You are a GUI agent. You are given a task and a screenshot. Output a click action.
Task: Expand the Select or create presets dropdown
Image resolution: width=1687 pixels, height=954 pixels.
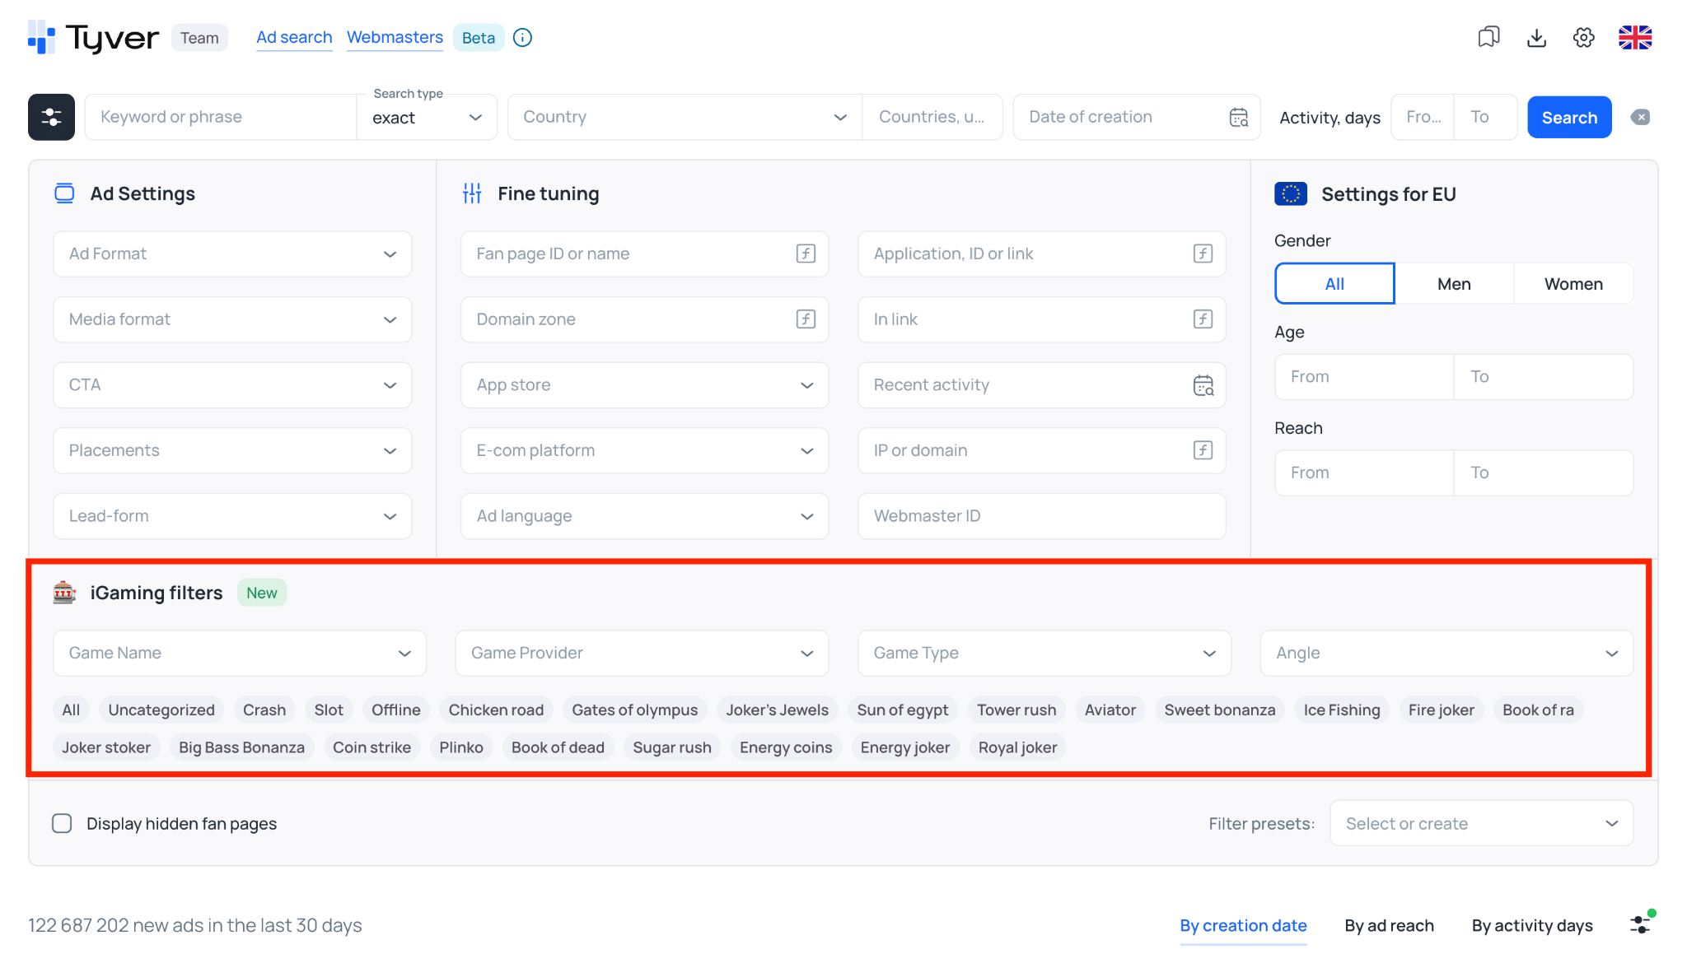click(x=1481, y=823)
